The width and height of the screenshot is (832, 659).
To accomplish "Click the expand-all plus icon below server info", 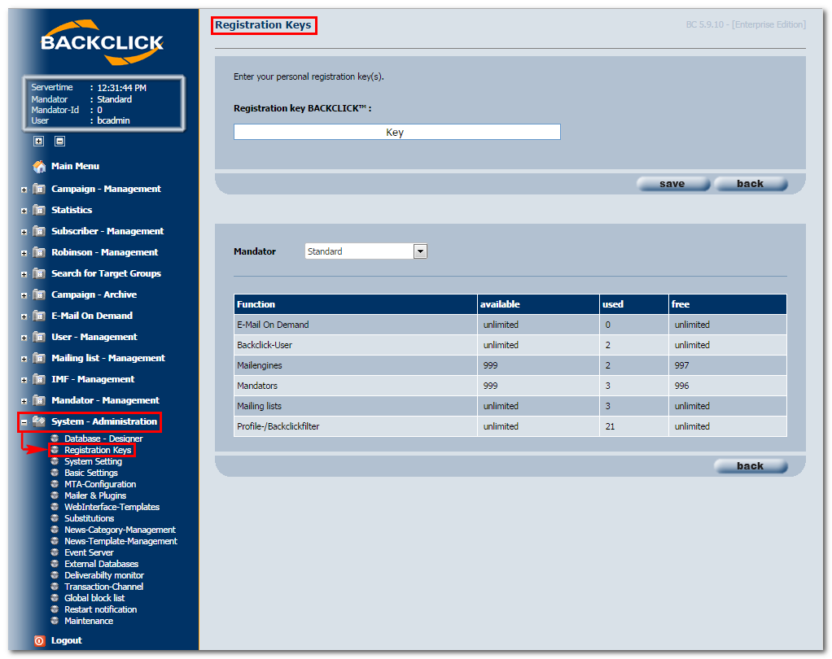I will [38, 141].
